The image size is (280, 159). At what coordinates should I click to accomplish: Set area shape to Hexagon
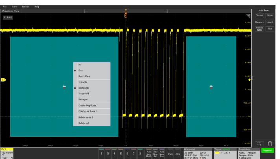point(92,99)
